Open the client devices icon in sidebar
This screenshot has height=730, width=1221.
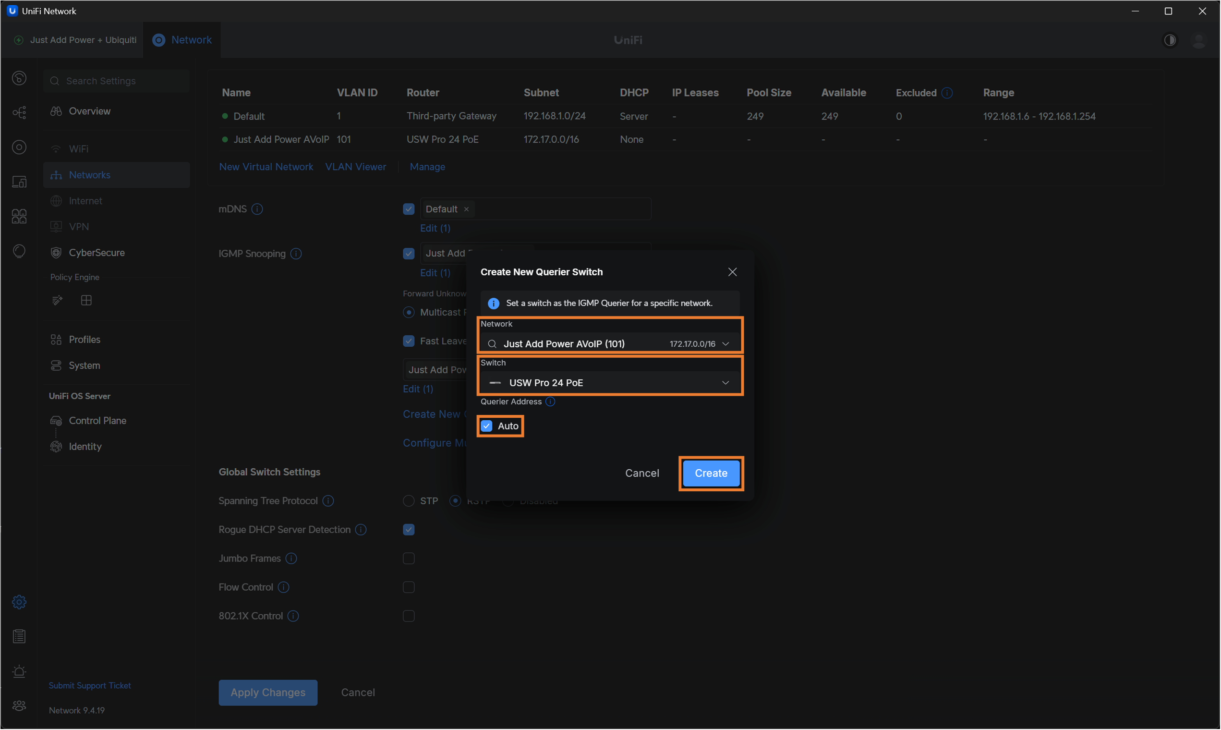(x=19, y=182)
